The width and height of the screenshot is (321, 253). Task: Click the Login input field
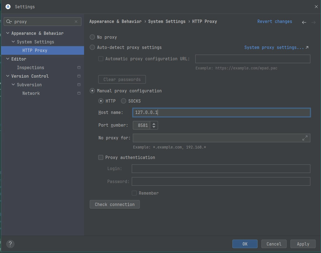(x=221, y=169)
